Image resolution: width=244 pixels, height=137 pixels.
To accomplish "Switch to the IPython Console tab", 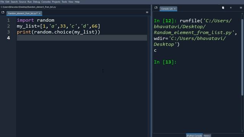I will [x=194, y=135].
